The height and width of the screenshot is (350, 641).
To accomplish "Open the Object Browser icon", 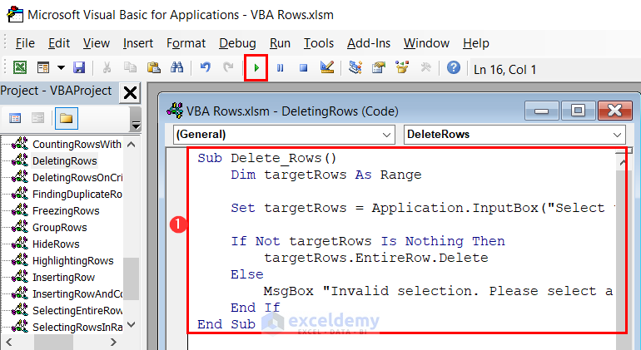I will 402,67.
